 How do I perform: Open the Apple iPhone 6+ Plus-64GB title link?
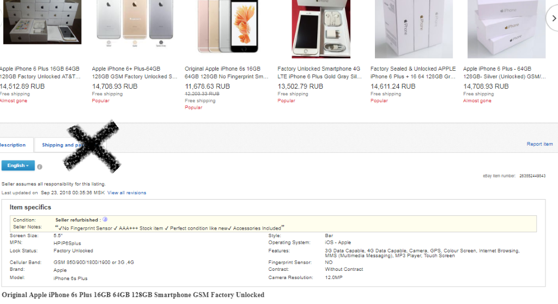pyautogui.click(x=135, y=73)
